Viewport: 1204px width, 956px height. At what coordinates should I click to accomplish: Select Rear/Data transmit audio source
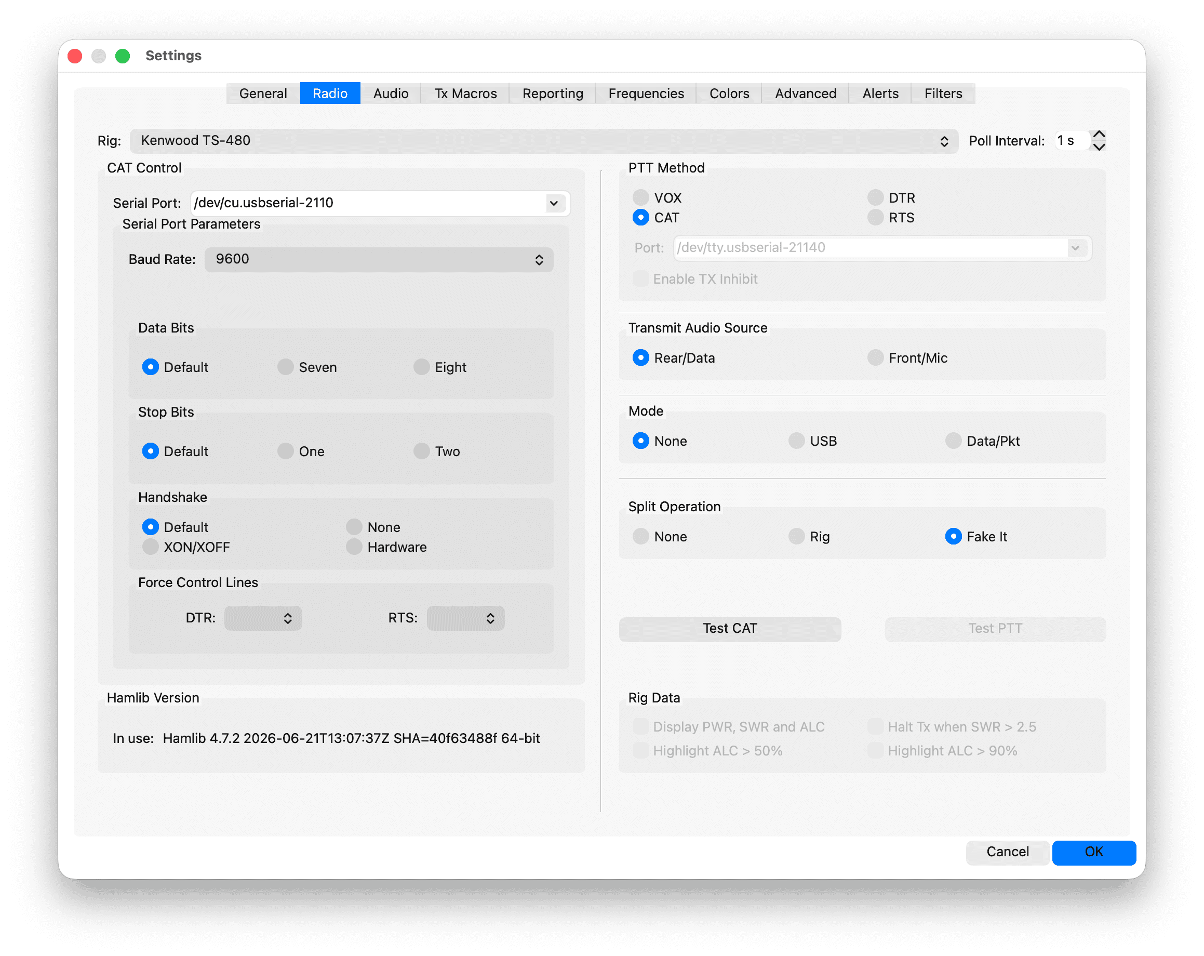pyautogui.click(x=674, y=357)
